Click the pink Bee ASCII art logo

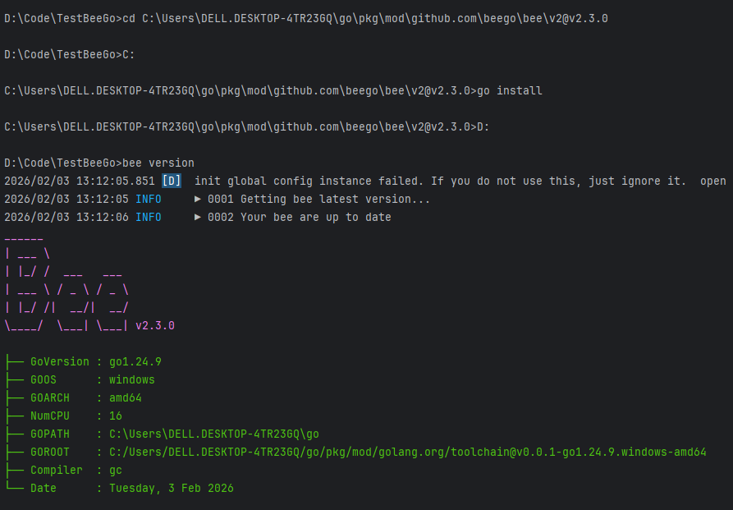[x=66, y=284]
